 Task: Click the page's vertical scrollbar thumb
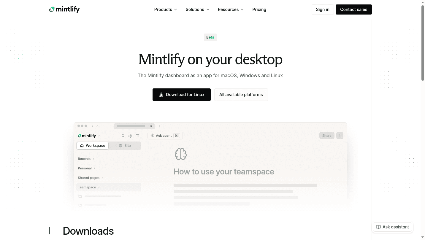[x=423, y=43]
